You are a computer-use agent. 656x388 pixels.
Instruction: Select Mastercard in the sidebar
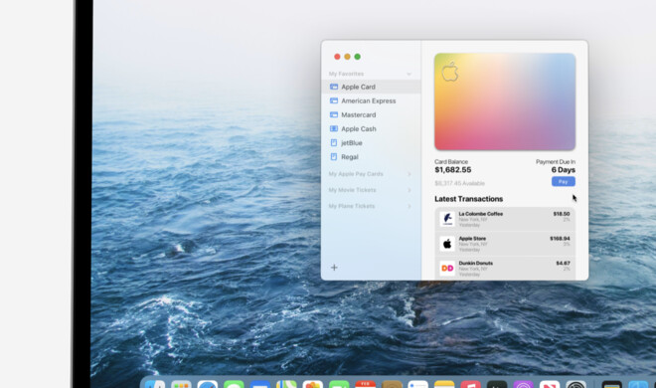pyautogui.click(x=371, y=114)
